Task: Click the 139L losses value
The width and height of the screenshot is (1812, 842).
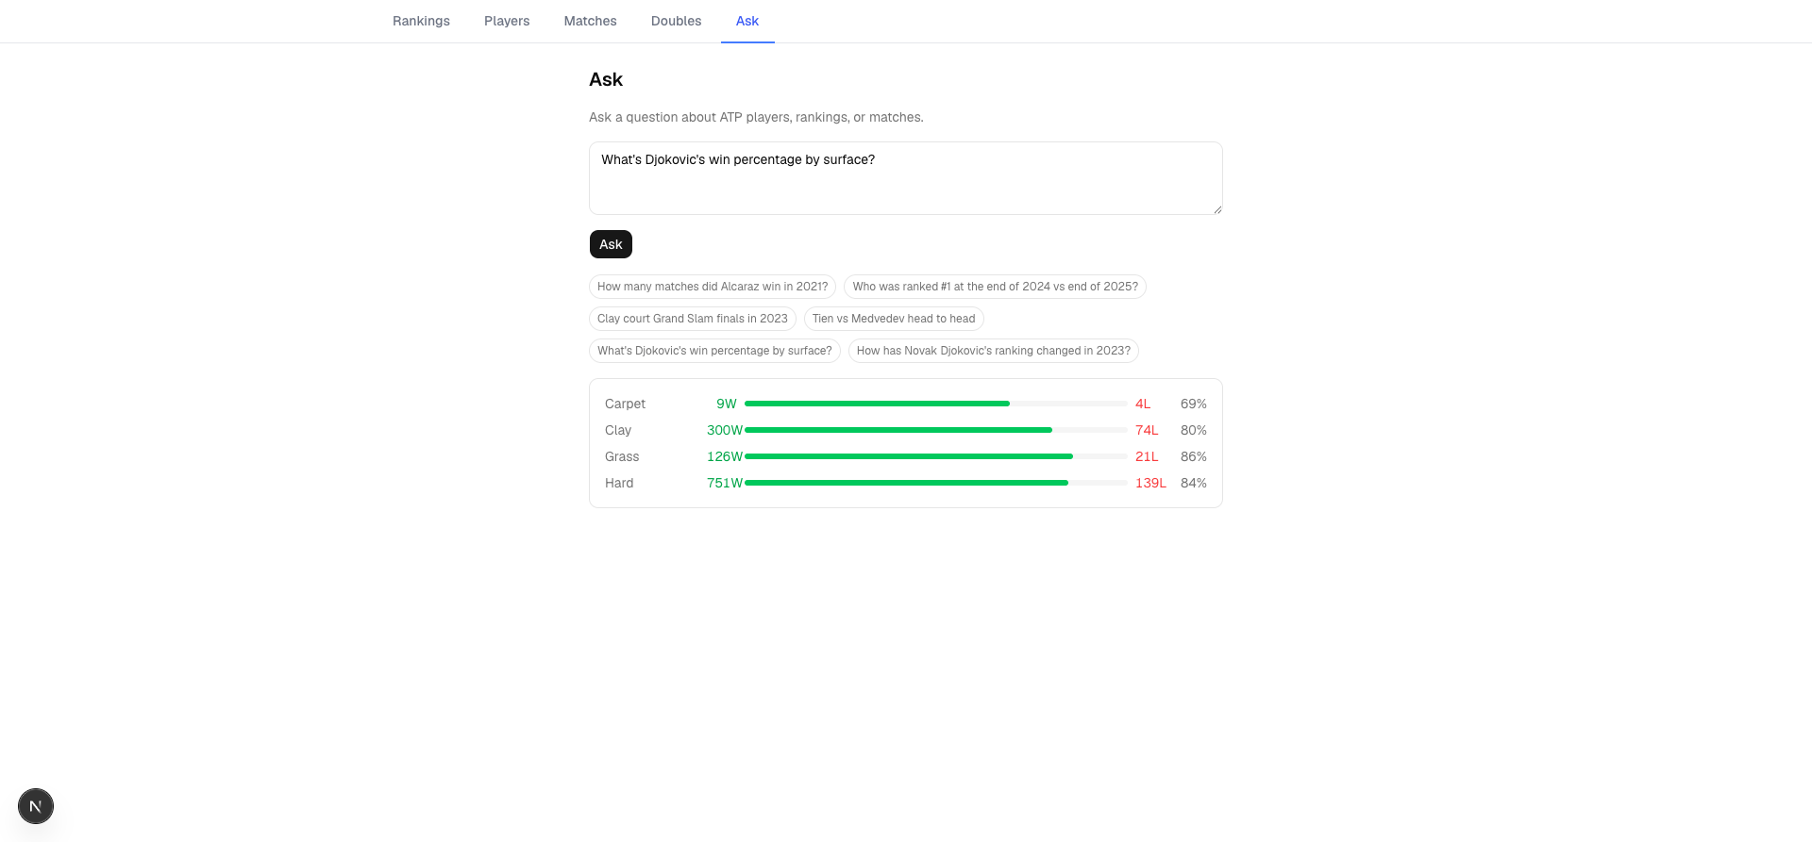Action: point(1150,483)
